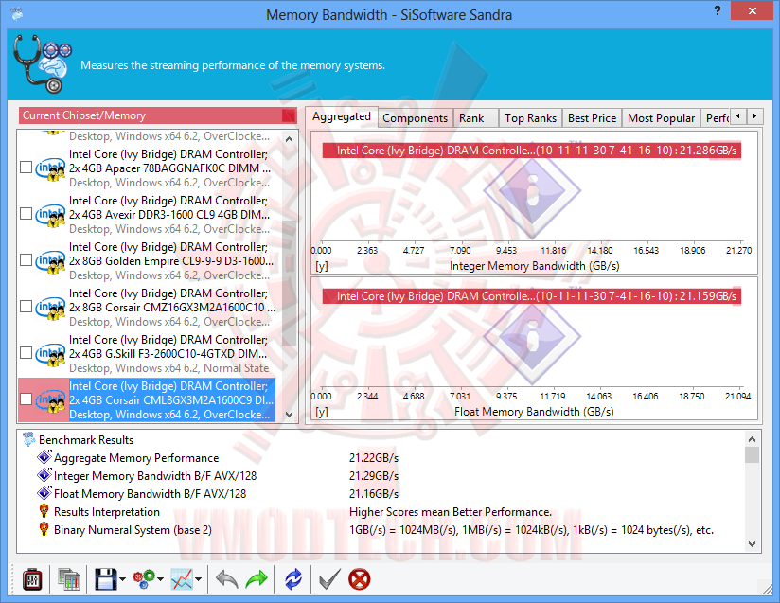The height and width of the screenshot is (603, 780).
Task: Check the G.Skill F3-2600C10-4GTXD checkbox
Action: [x=26, y=353]
